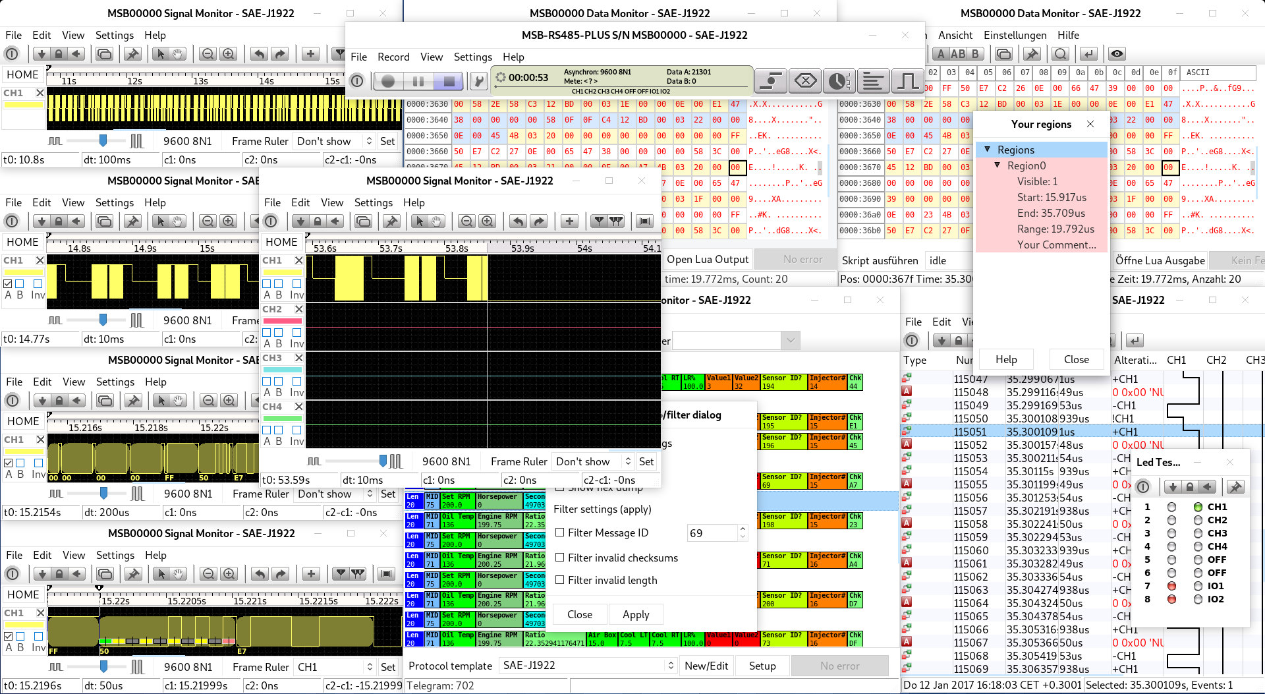
Task: Click lock icon in front Signal Monitor toolbar
Action: pos(318,221)
